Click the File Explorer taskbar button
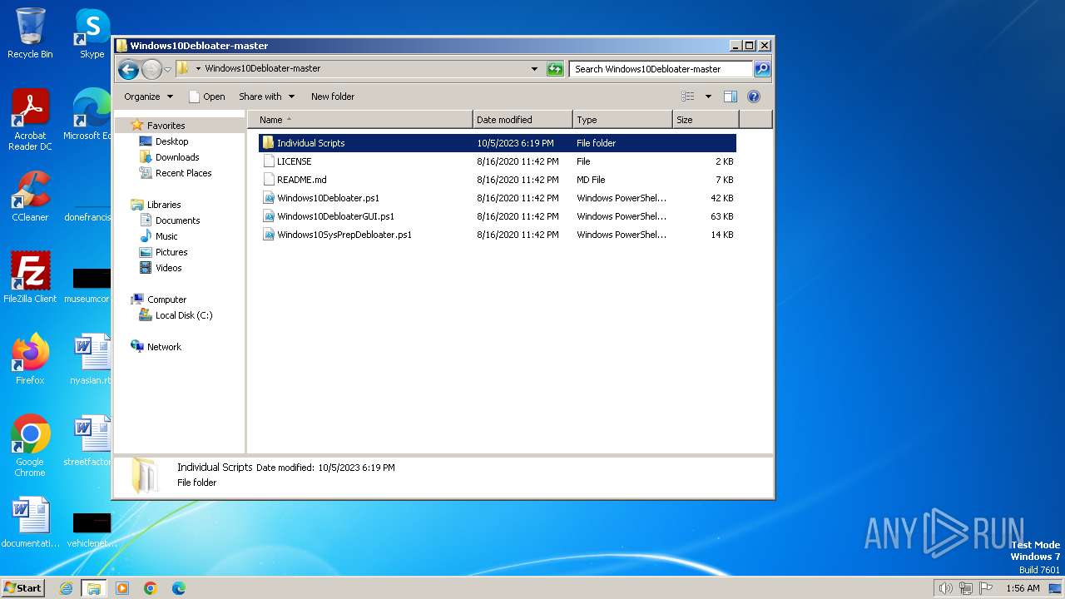1065x599 pixels. click(94, 588)
